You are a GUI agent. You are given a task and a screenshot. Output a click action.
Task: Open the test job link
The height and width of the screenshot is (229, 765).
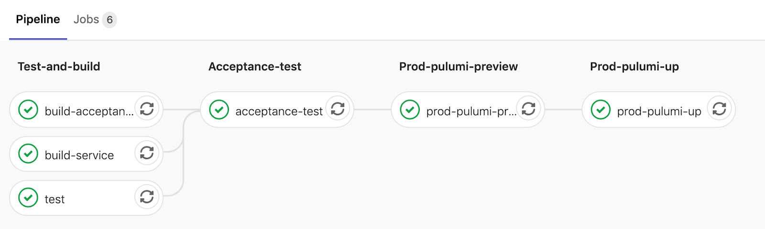(x=55, y=199)
